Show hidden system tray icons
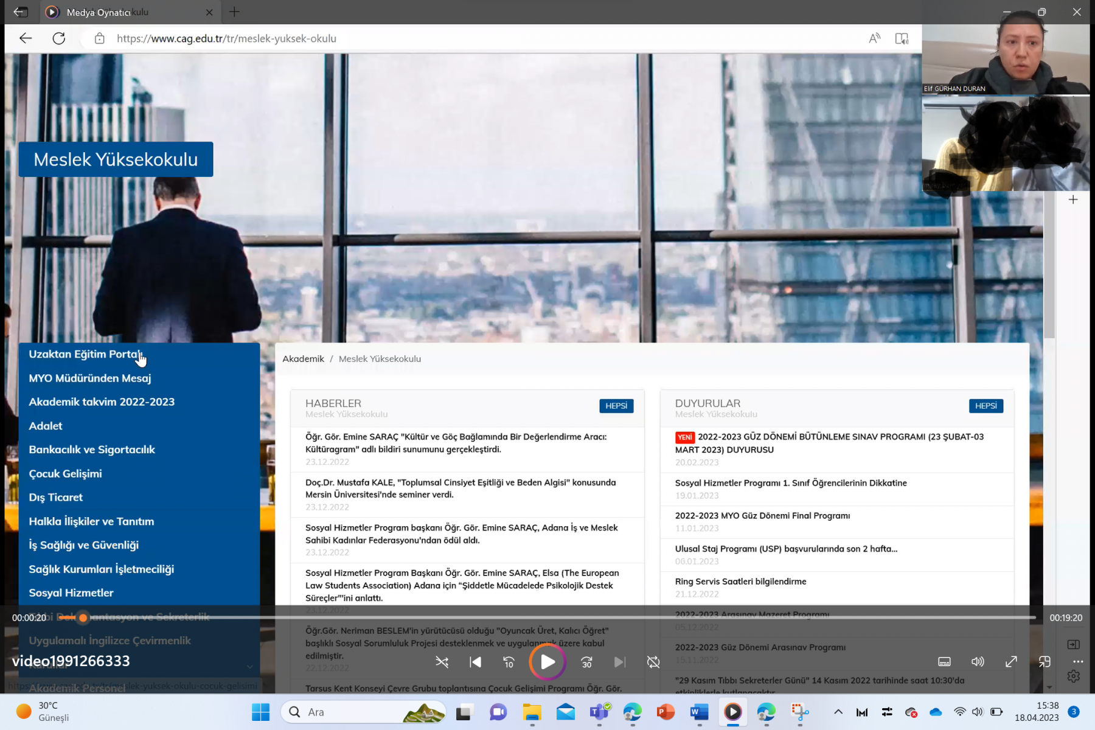This screenshot has height=730, width=1095. (x=838, y=712)
